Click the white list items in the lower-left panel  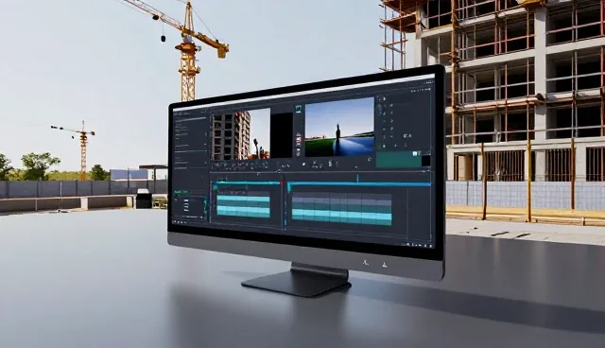coord(186,205)
